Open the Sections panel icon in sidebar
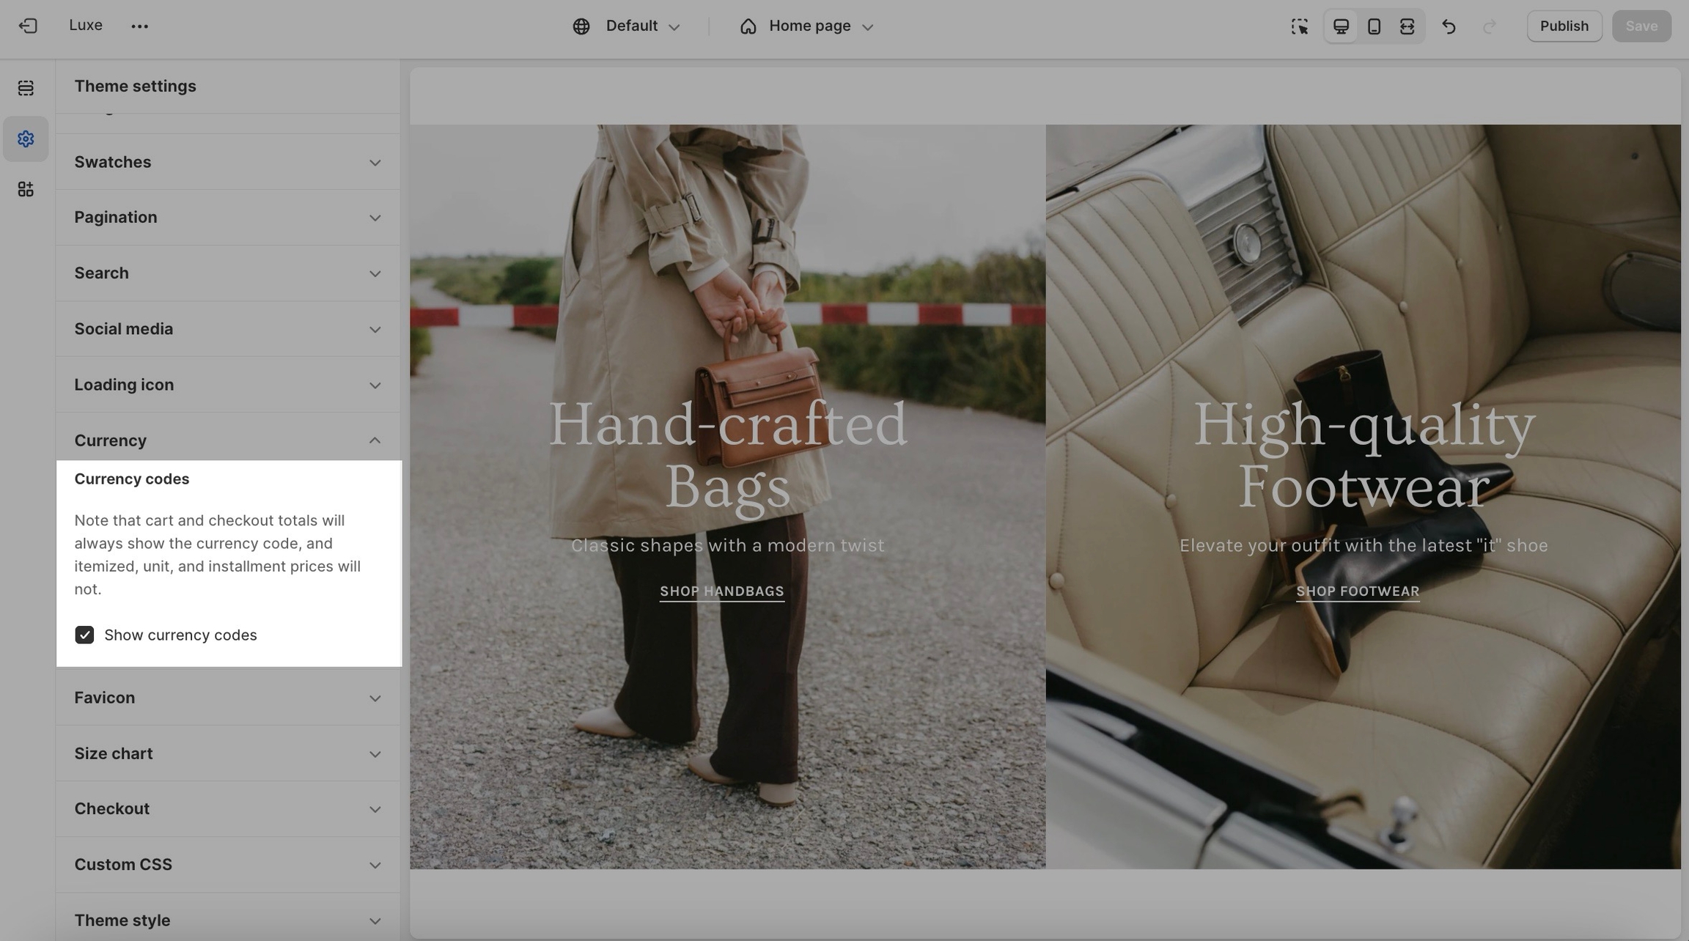 pyautogui.click(x=26, y=88)
